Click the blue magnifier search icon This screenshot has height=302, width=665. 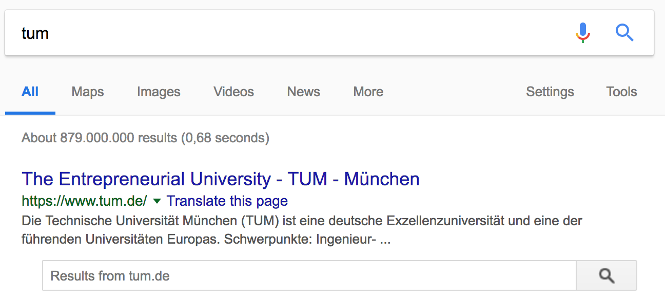(x=624, y=33)
